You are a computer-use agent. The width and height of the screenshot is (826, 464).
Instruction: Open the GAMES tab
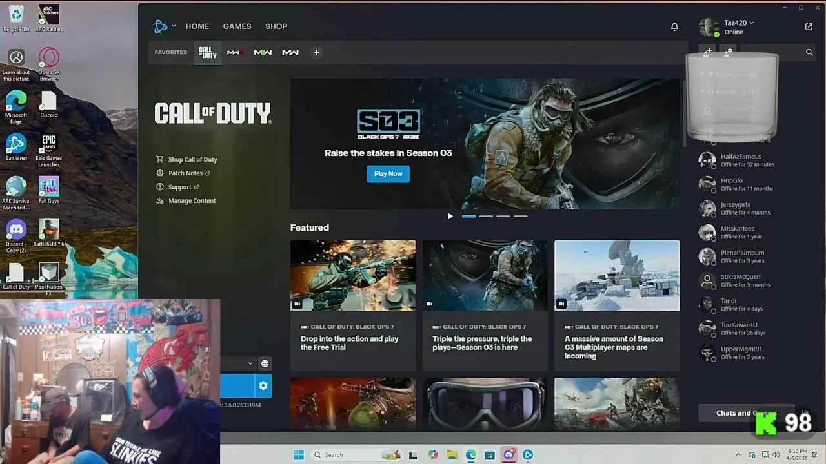tap(237, 26)
